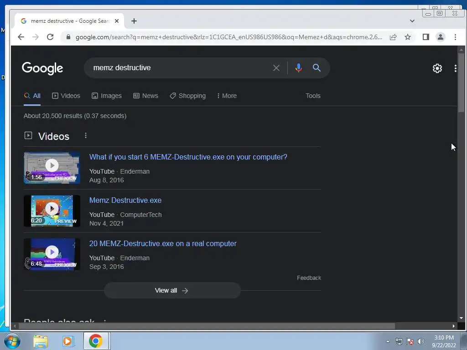
Task: Open Chrome's three-dot menu
Action: (456, 37)
